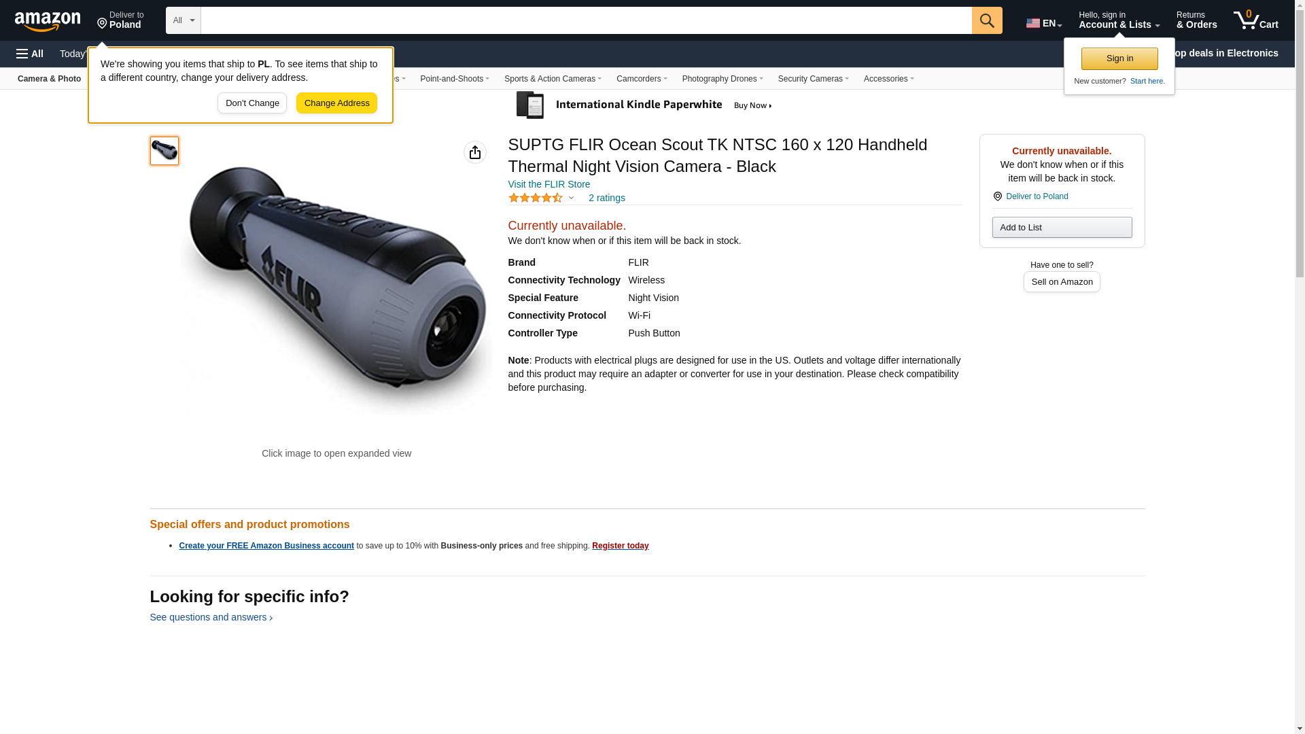This screenshot has width=1305, height=734.
Task: Expand the Account & Lists menu
Action: 1119,20
